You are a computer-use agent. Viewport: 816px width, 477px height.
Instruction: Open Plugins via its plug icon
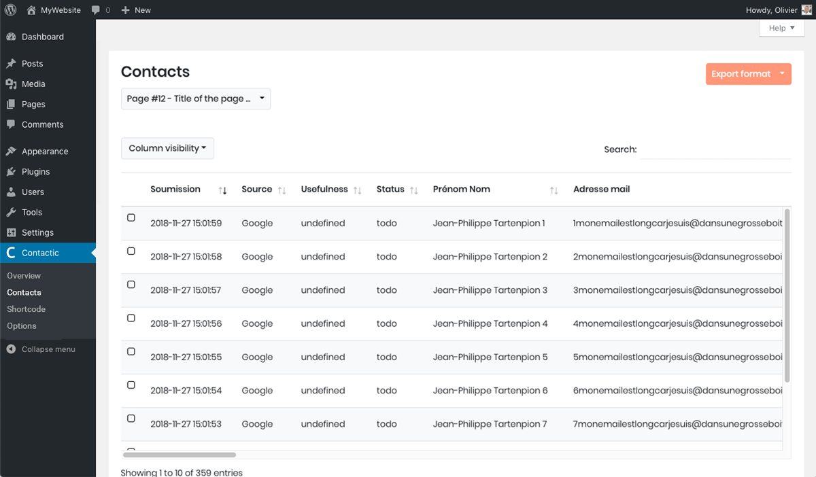[11, 172]
